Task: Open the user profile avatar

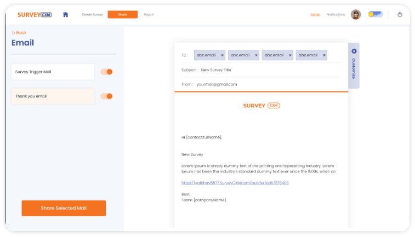Action: point(356,15)
